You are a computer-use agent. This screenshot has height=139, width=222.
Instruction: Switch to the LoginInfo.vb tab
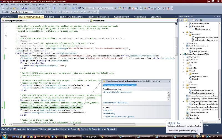coord(156,17)
